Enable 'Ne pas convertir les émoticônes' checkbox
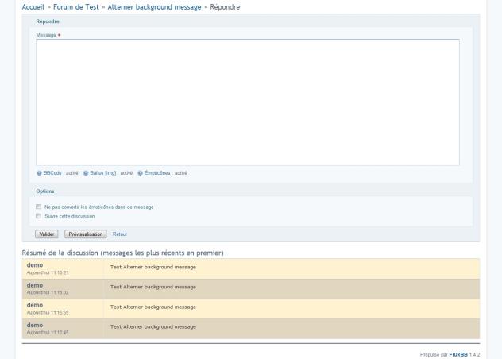This screenshot has height=359, width=502. pos(38,207)
